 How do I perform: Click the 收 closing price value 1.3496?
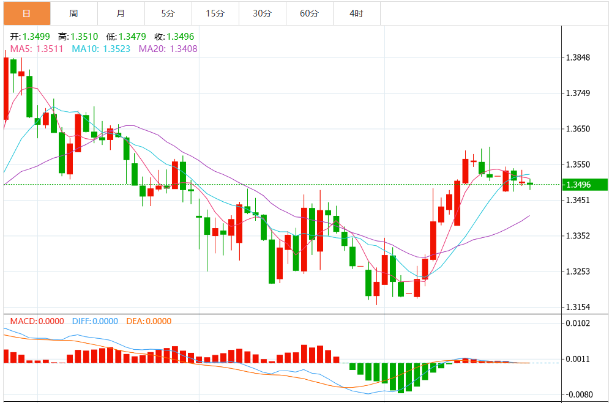pyautogui.click(x=181, y=37)
